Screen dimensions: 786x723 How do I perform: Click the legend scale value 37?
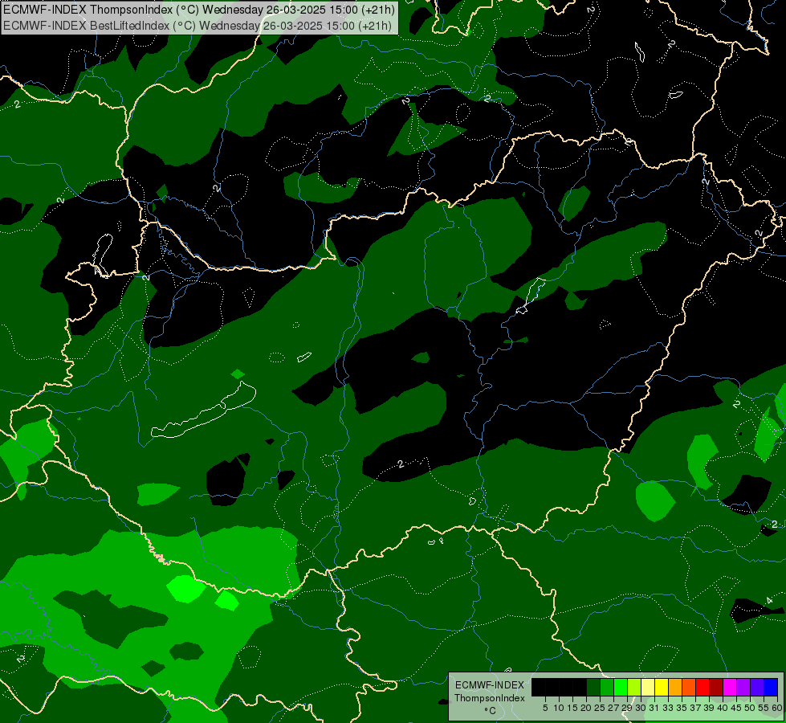click(x=696, y=708)
